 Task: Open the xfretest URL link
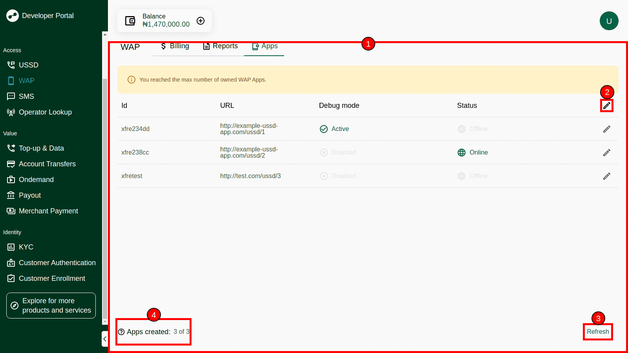point(250,176)
